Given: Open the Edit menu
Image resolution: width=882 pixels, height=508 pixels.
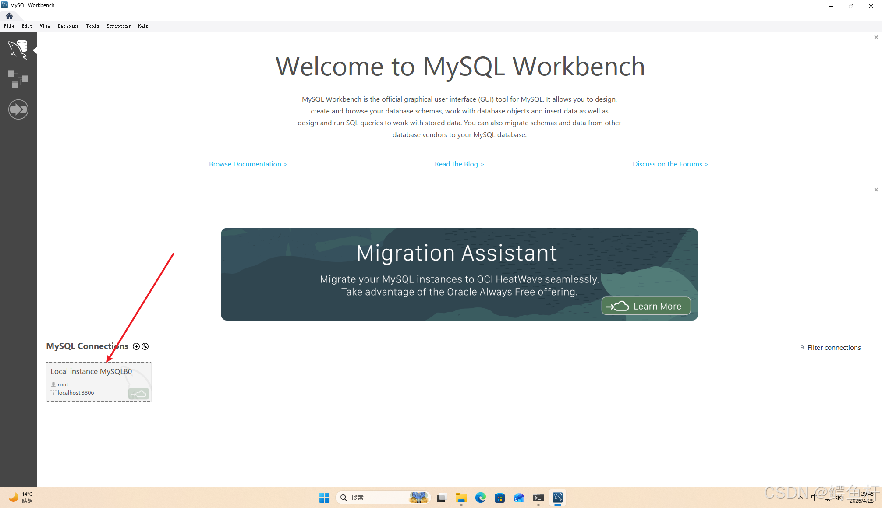Looking at the screenshot, I should [27, 26].
